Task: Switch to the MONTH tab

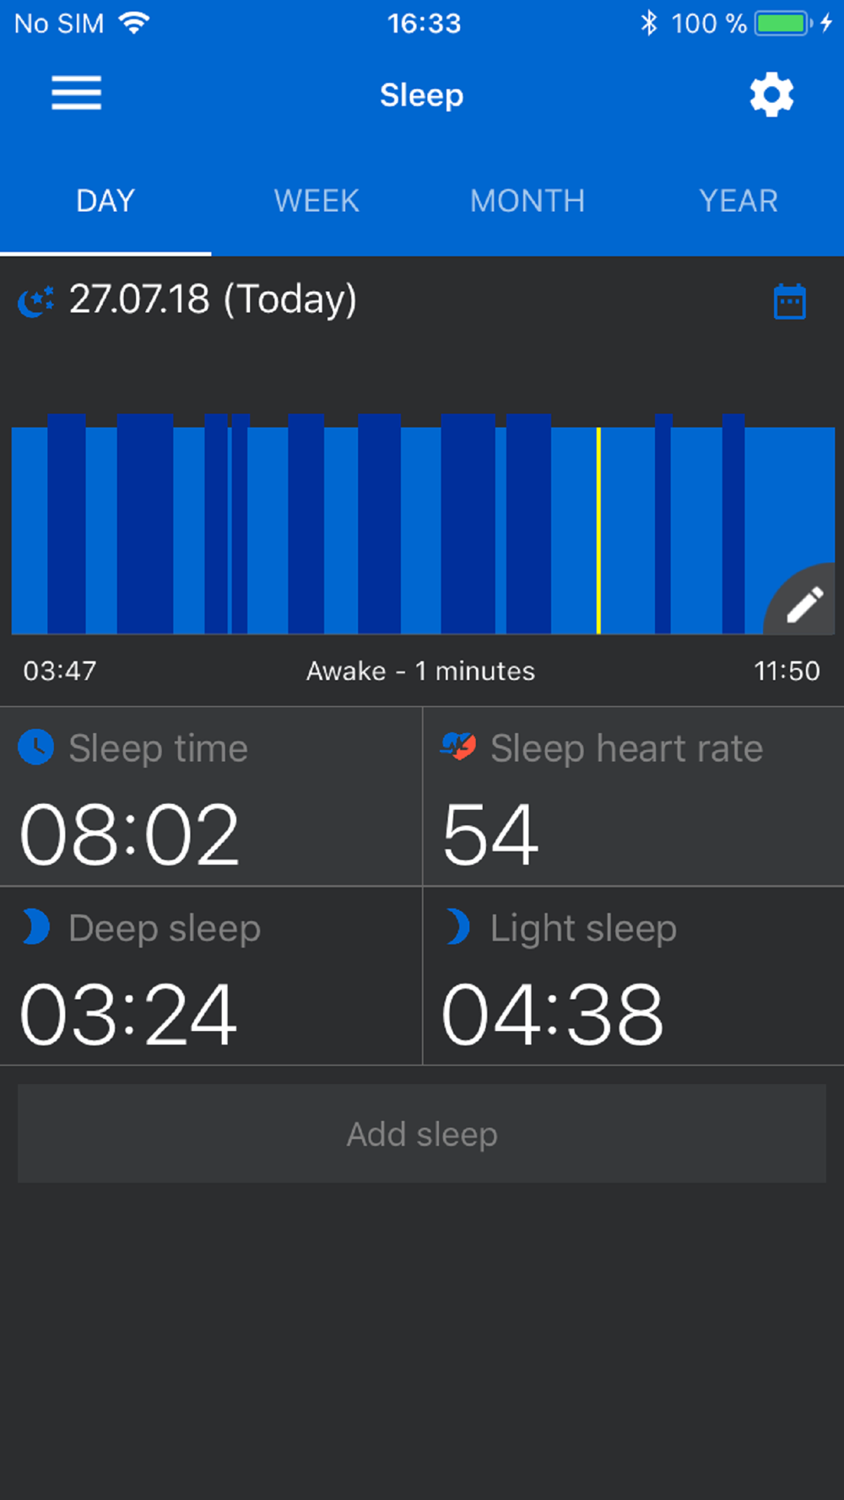Action: click(x=527, y=201)
